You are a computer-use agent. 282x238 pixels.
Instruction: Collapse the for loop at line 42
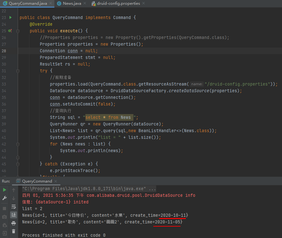pos(18,144)
